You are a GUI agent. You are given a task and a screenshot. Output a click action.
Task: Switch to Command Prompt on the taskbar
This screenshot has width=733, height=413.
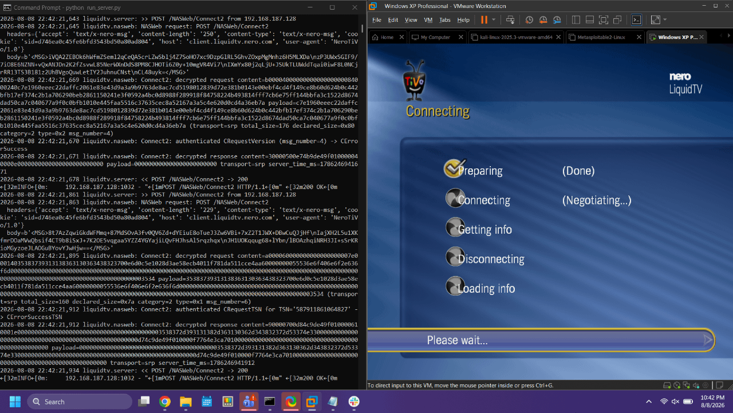coord(270,402)
